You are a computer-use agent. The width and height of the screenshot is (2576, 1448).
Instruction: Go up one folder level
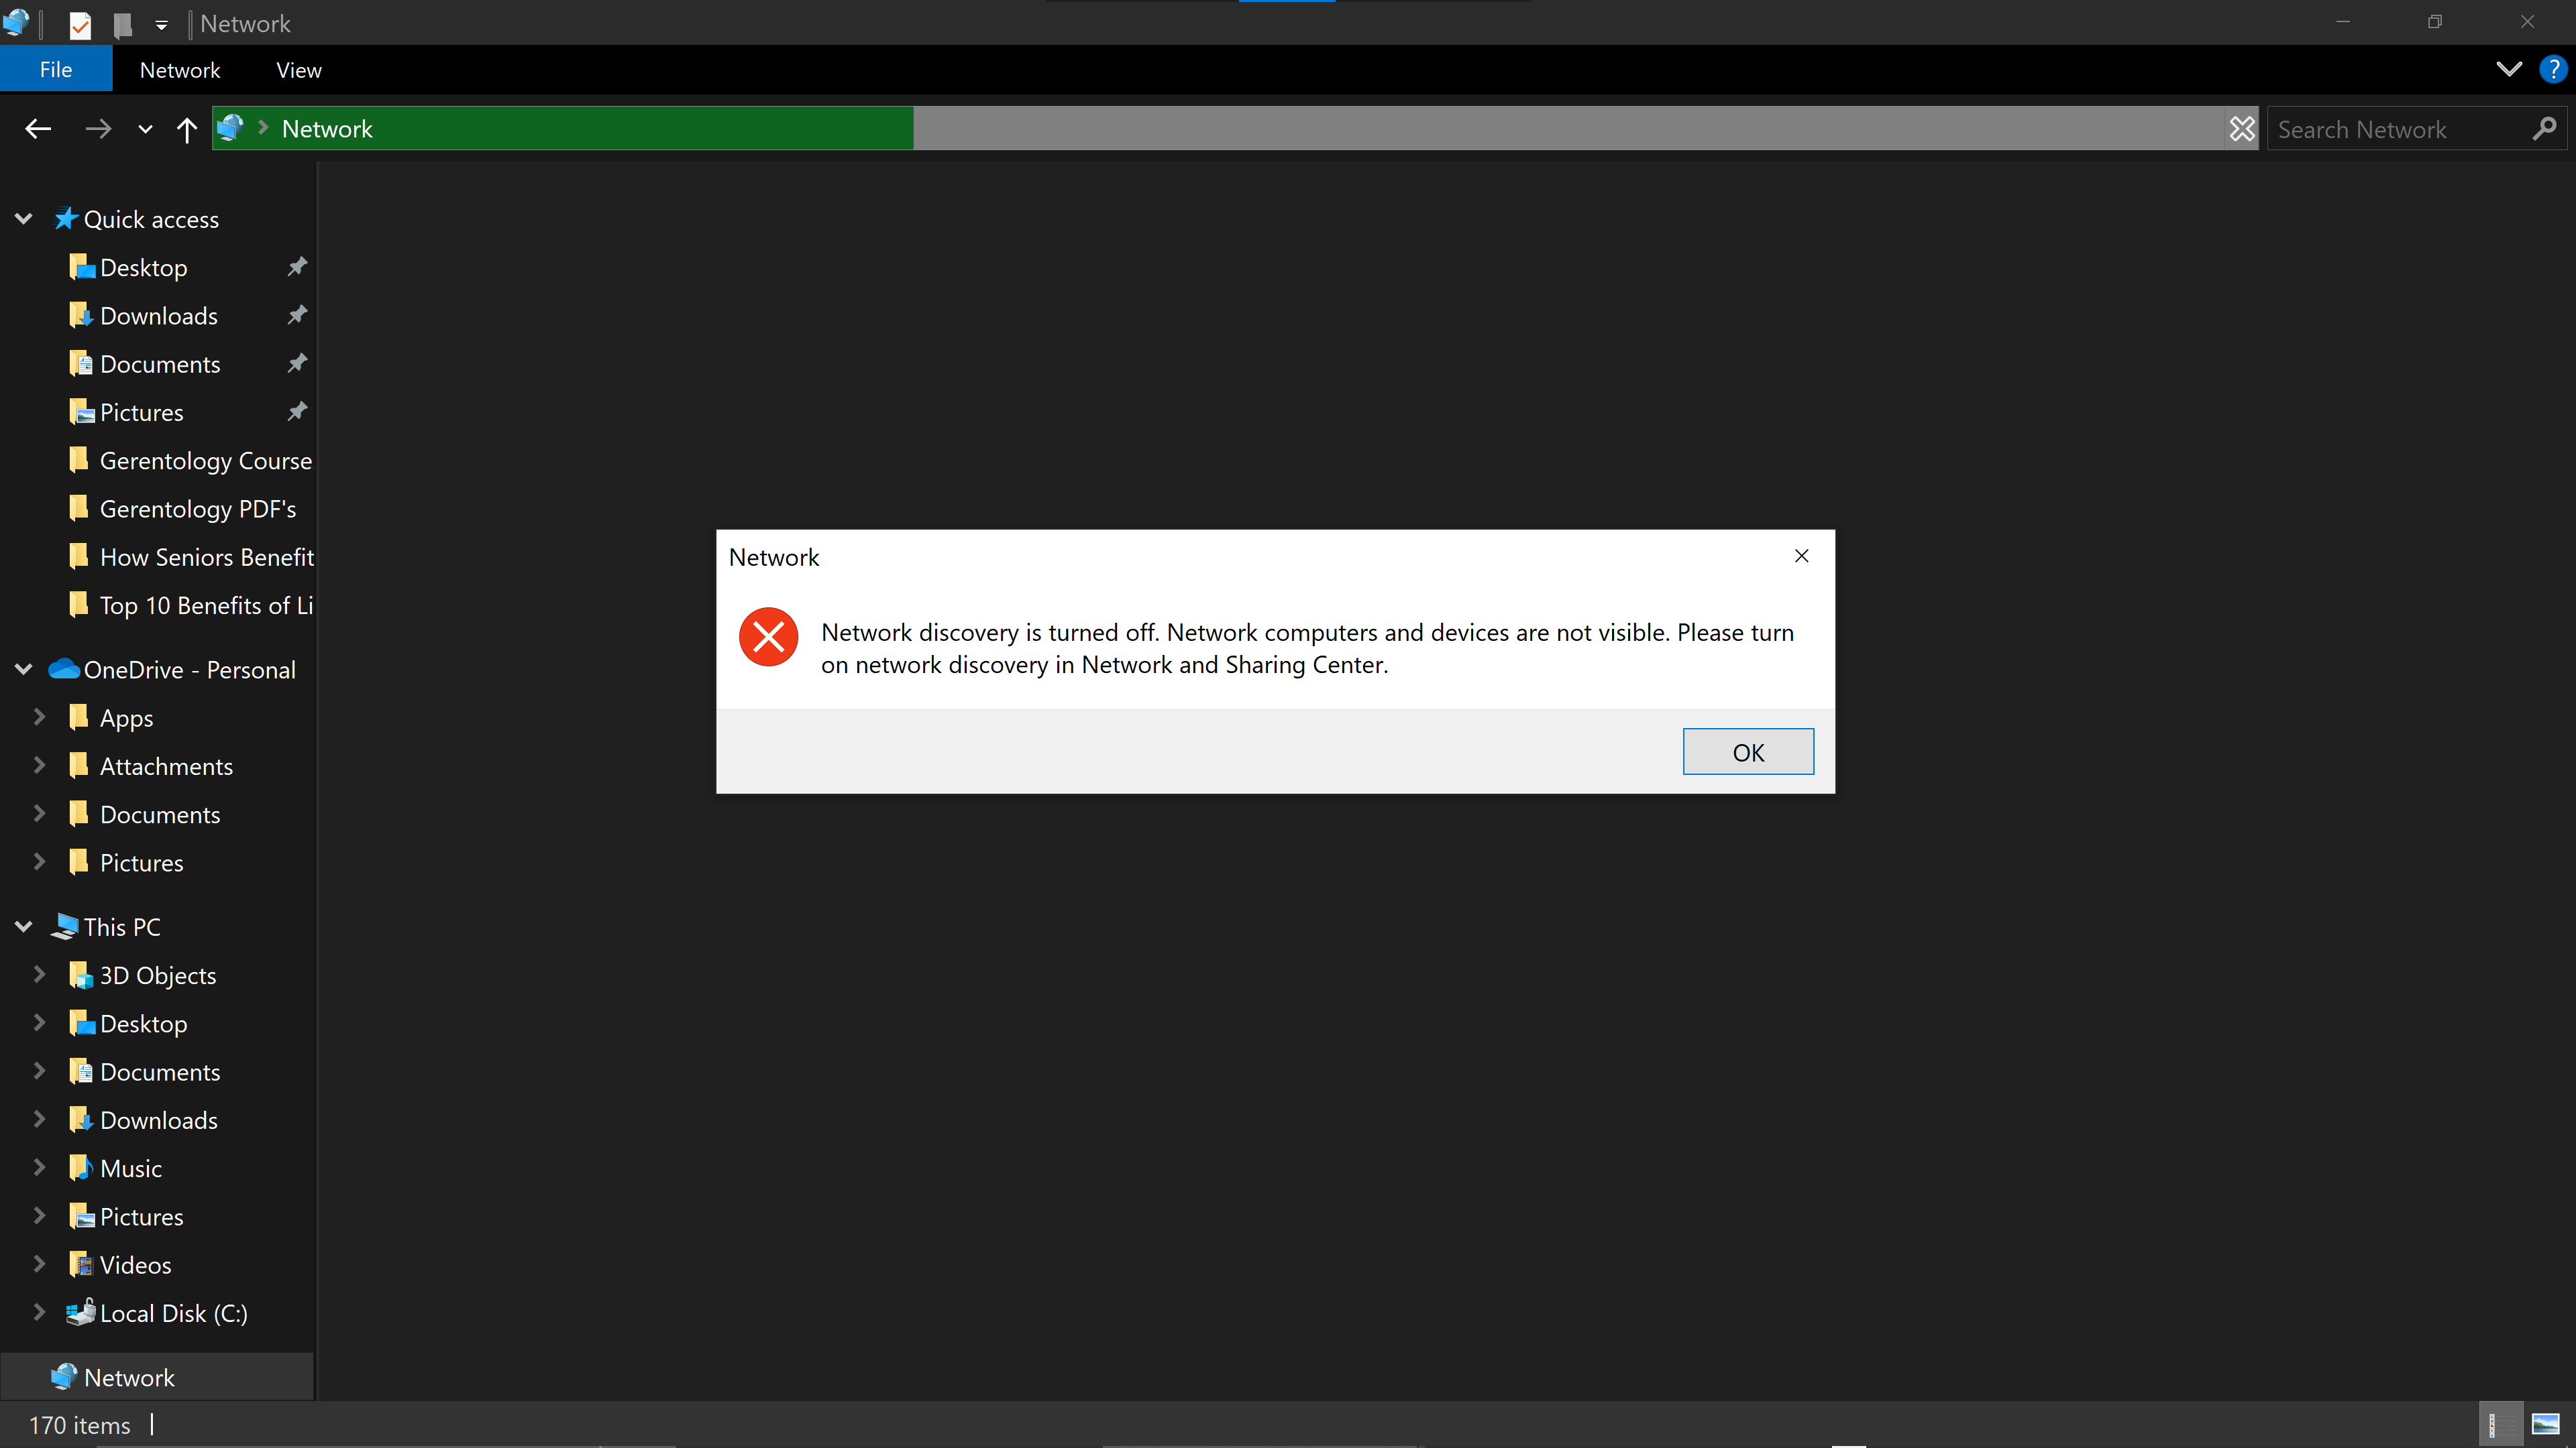[x=186, y=129]
